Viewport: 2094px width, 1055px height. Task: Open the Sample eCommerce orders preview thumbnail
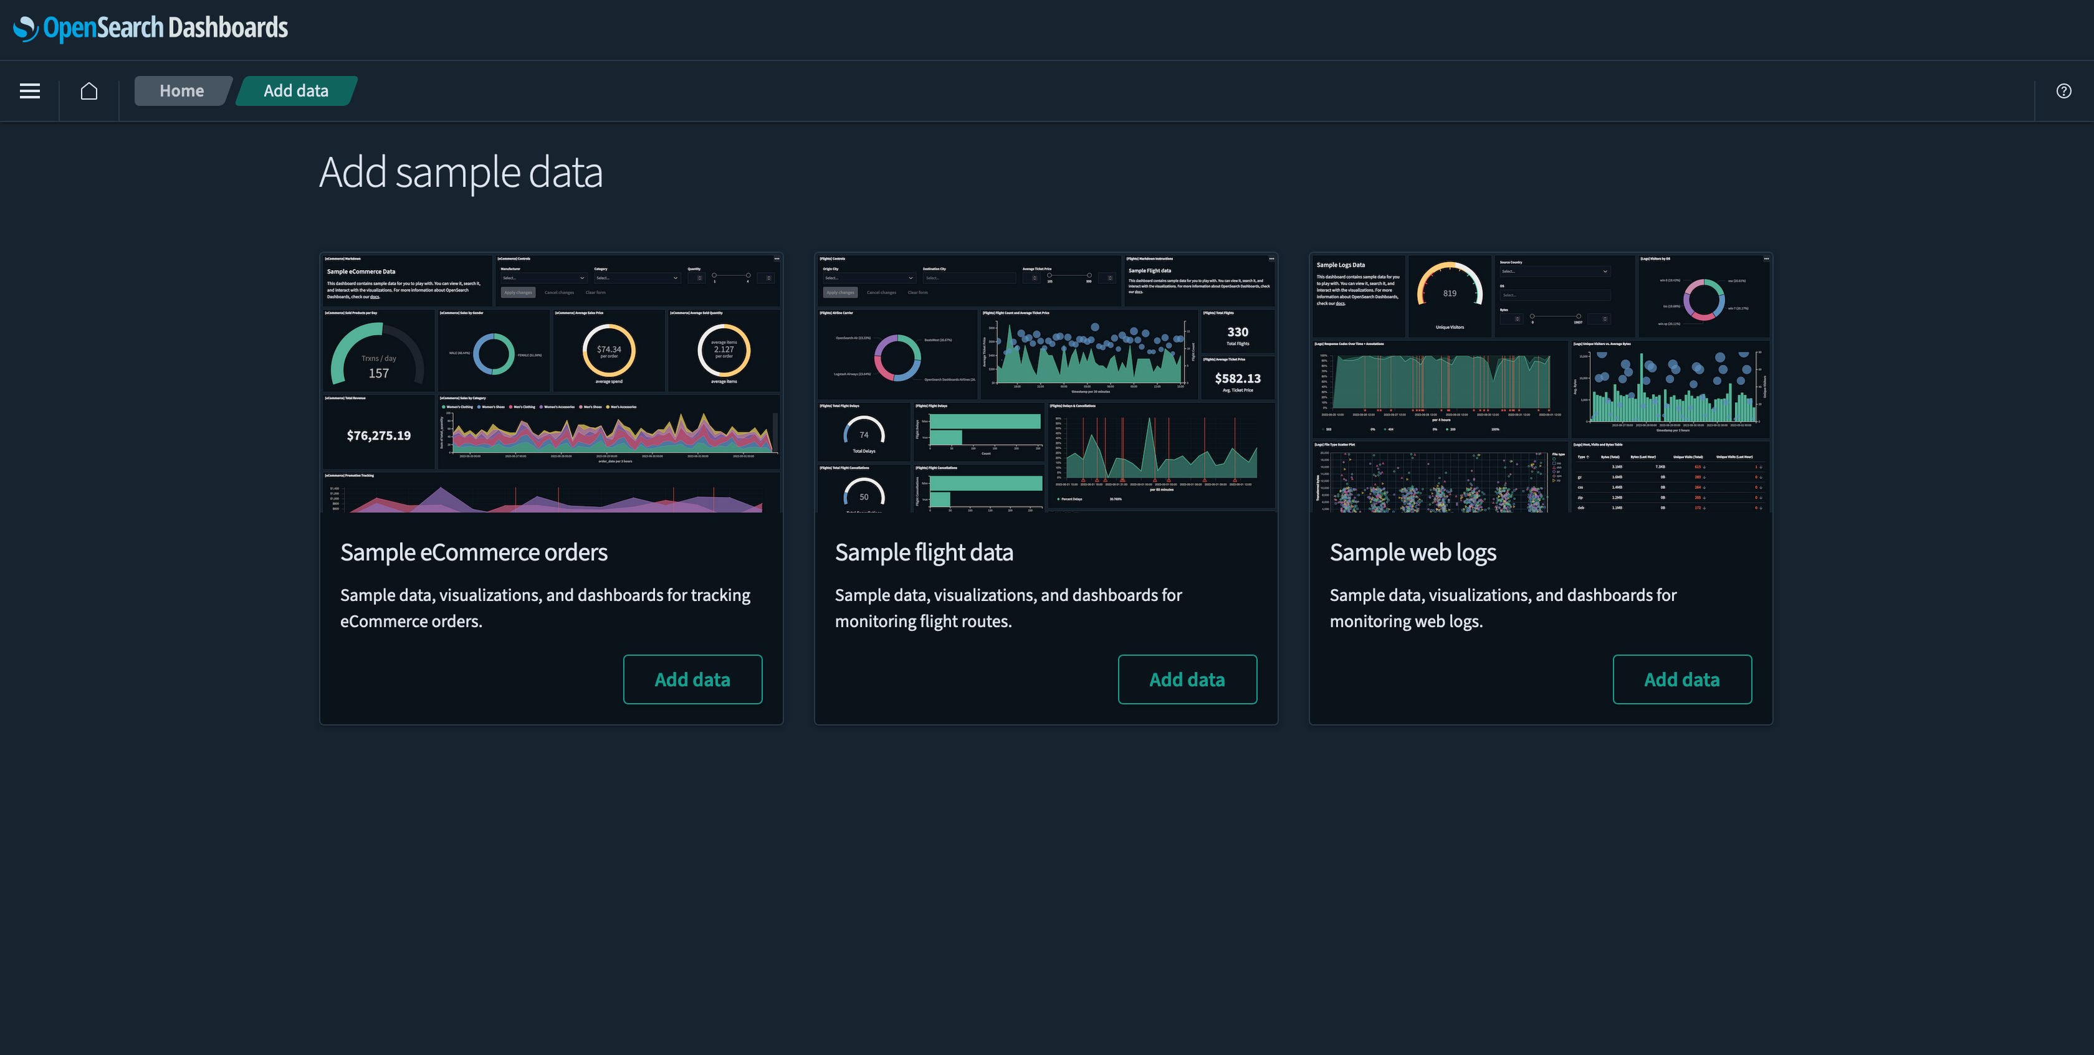pos(551,382)
